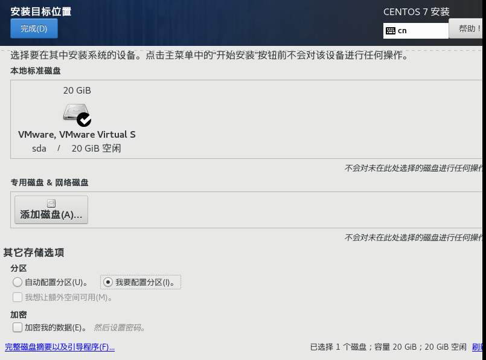Click the 安装目标位置 page title
The image size is (486, 360).
point(41,11)
